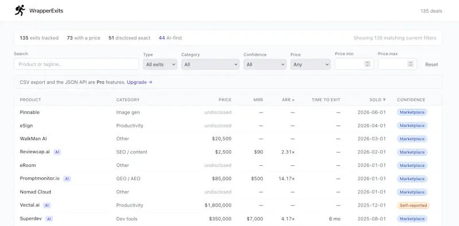This screenshot has height=226, width=459.
Task: Select the WalkMan AI product name
Action: 33,139
